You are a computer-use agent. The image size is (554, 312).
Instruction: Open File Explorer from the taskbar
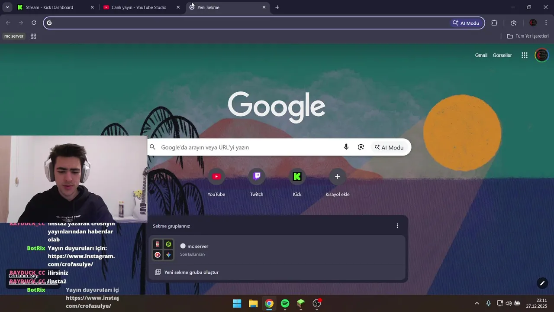click(x=253, y=303)
